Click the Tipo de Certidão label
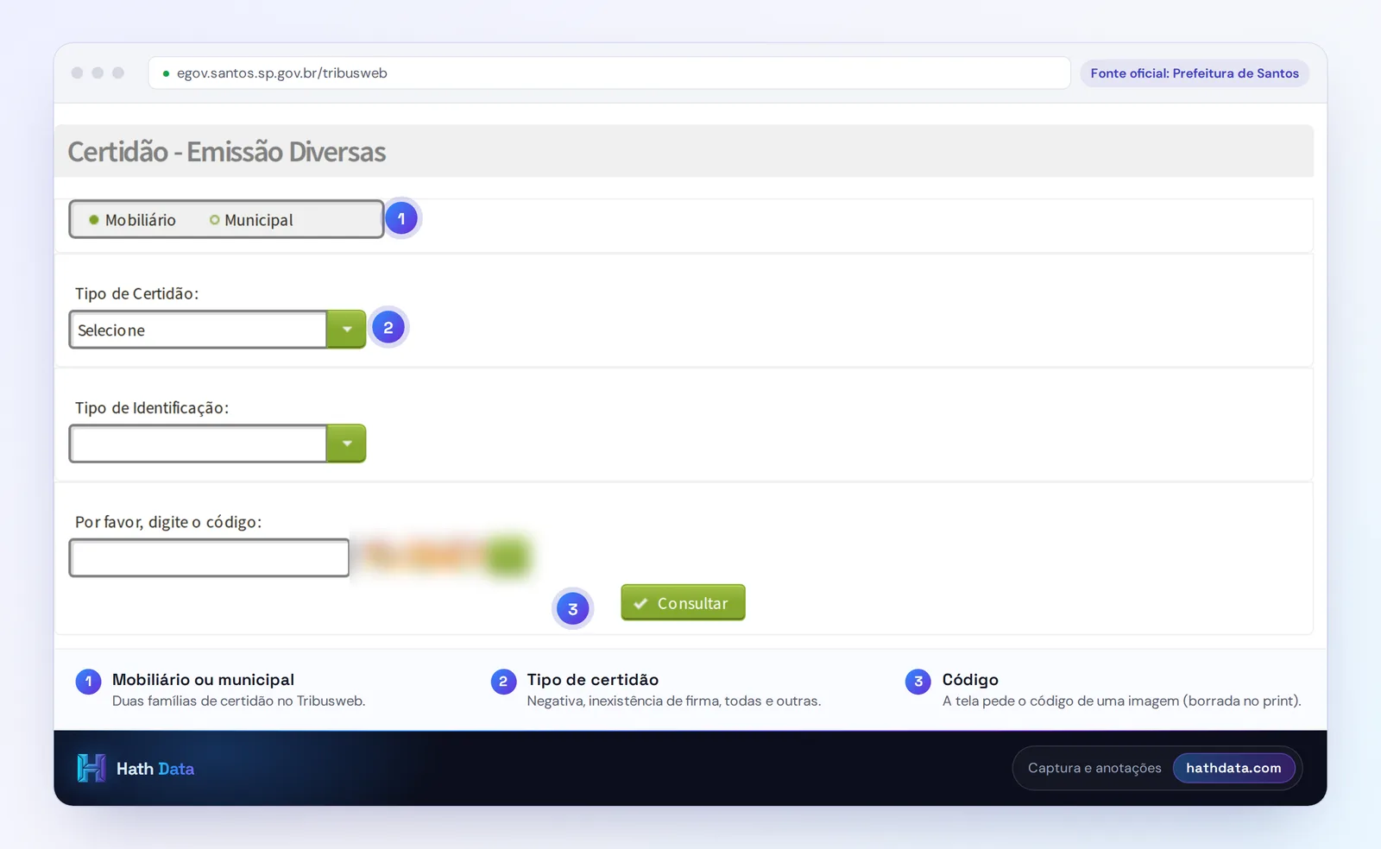The width and height of the screenshot is (1381, 849). 136,293
